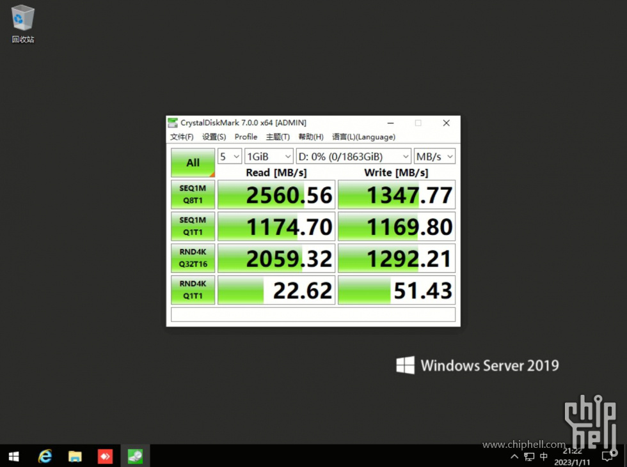Show hidden system tray icons
The image size is (627, 467).
514,456
